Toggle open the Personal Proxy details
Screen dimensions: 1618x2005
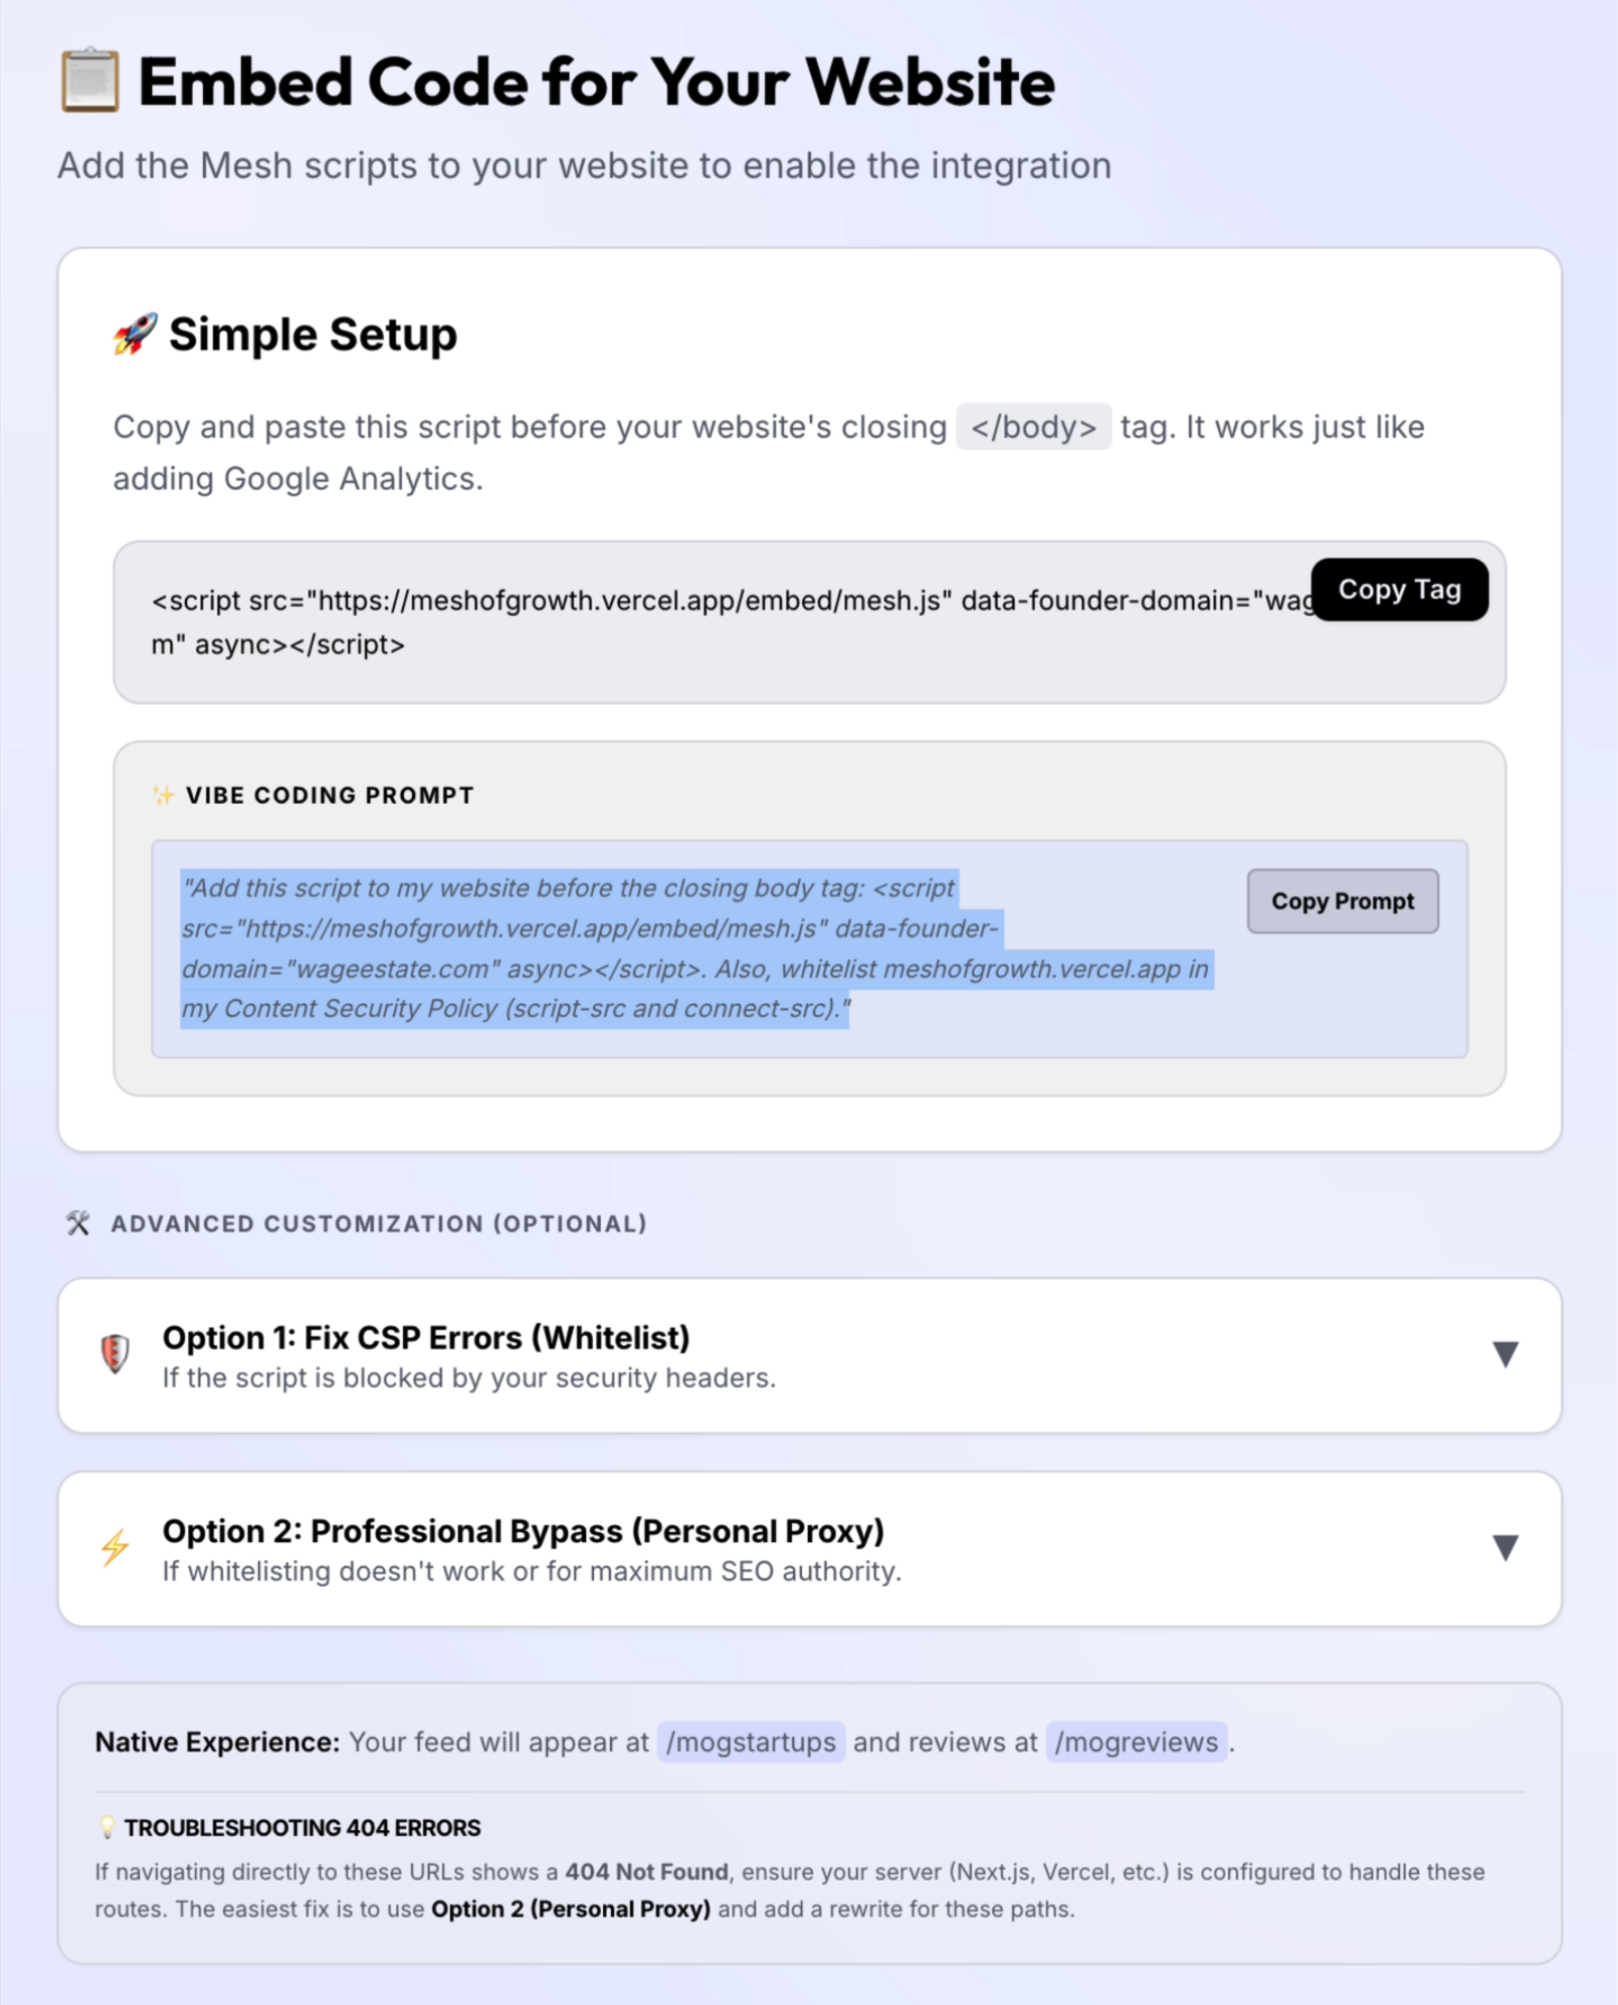[x=1506, y=1548]
